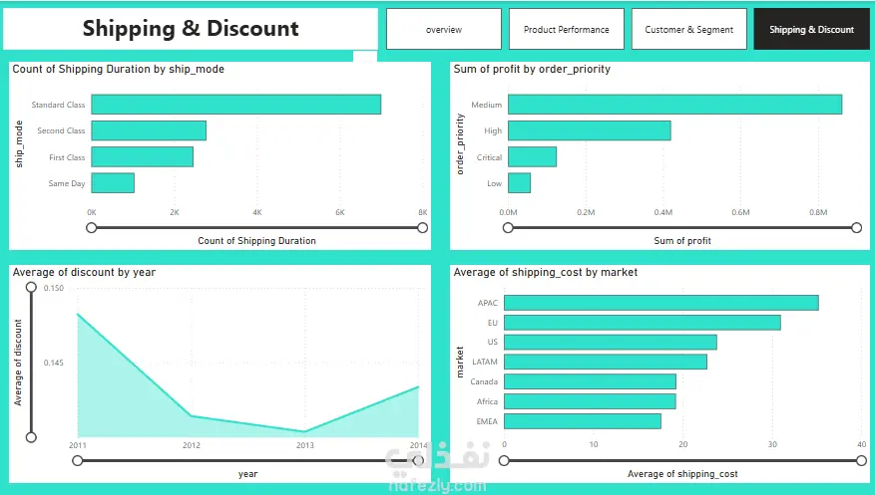
Task: Click the 2012 point on discount line
Action: (x=191, y=415)
